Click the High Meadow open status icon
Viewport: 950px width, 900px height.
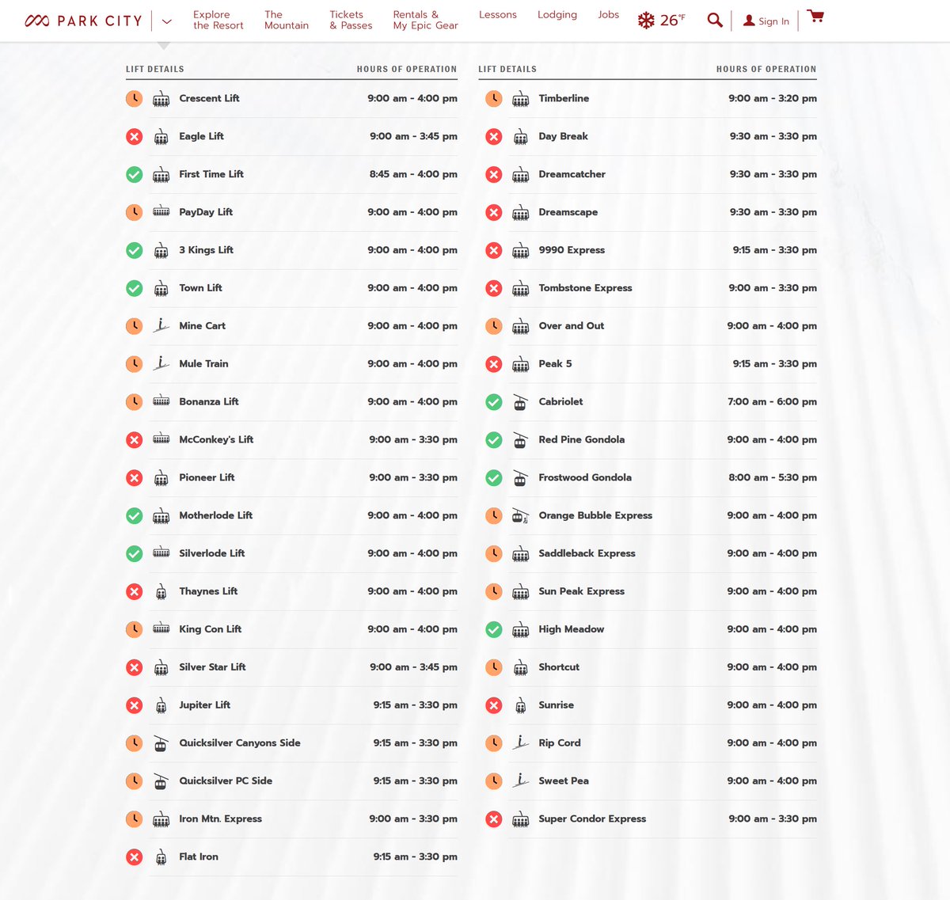494,629
